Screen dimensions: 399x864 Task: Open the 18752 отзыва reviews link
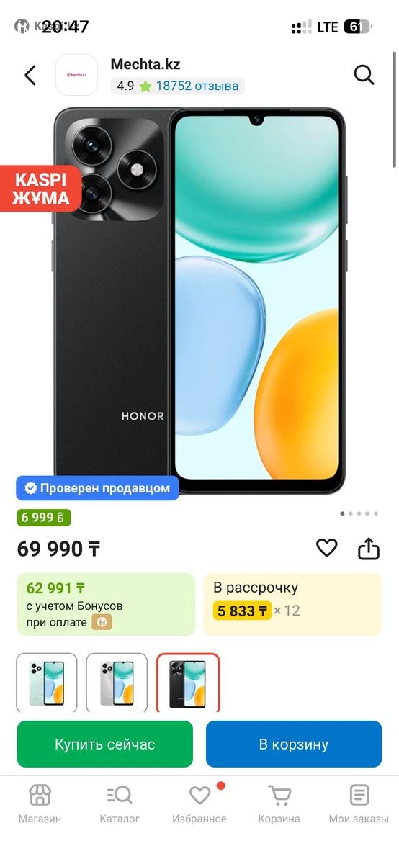197,86
